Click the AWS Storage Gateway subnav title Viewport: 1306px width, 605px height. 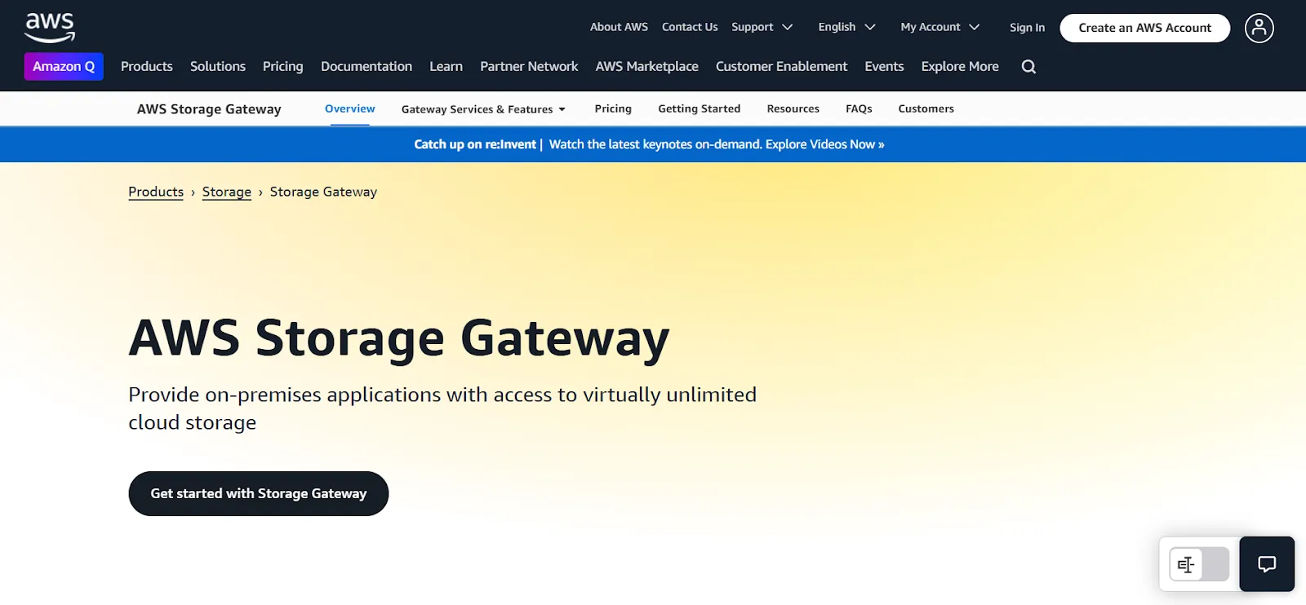click(x=209, y=109)
